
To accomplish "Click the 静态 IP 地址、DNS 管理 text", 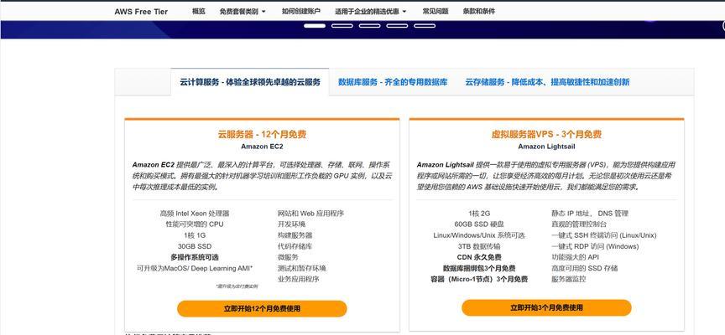I will pyautogui.click(x=590, y=214).
